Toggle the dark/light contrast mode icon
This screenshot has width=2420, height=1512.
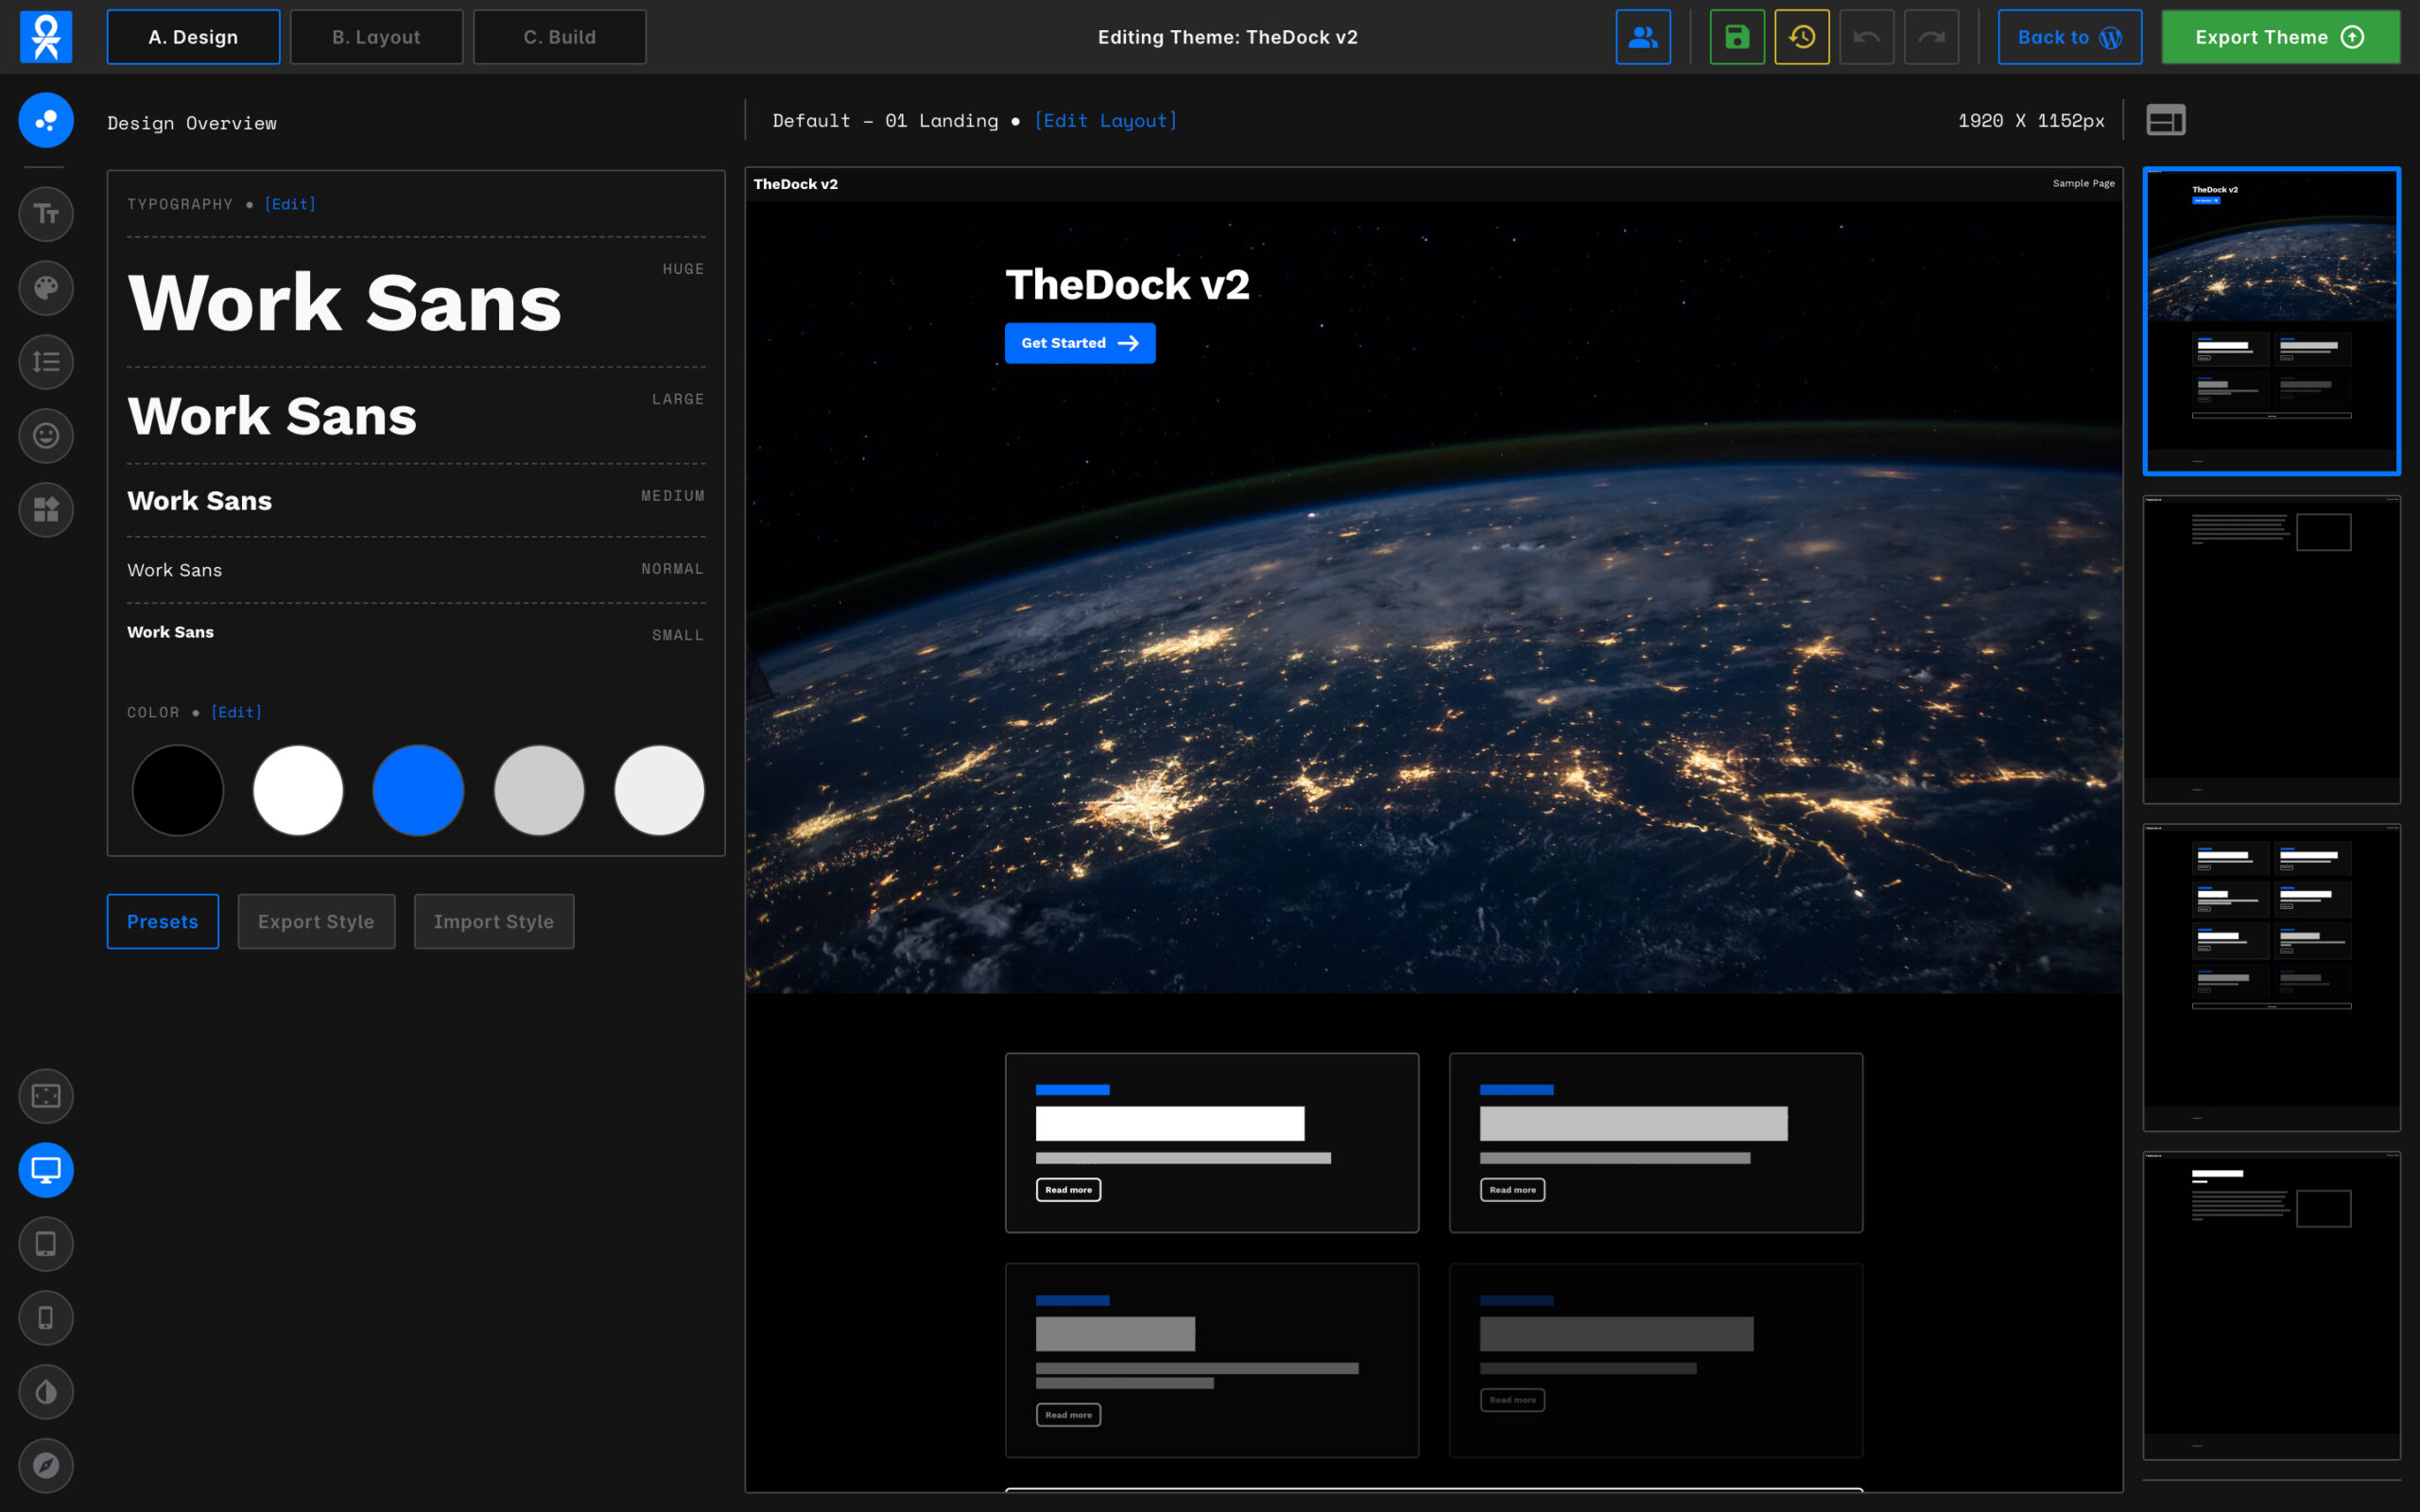click(46, 1392)
